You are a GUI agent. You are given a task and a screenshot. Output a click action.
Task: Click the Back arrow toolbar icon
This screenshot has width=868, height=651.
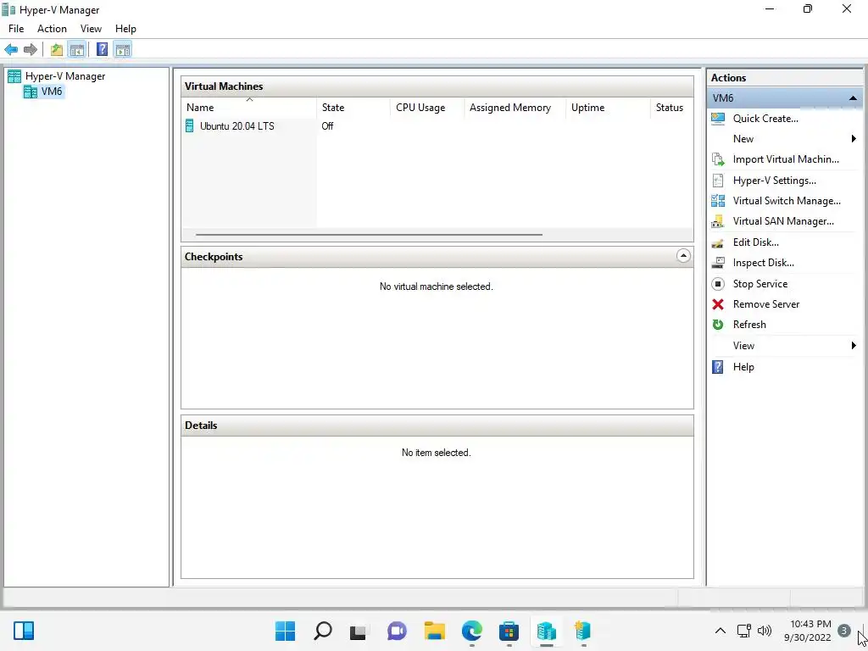(11, 50)
